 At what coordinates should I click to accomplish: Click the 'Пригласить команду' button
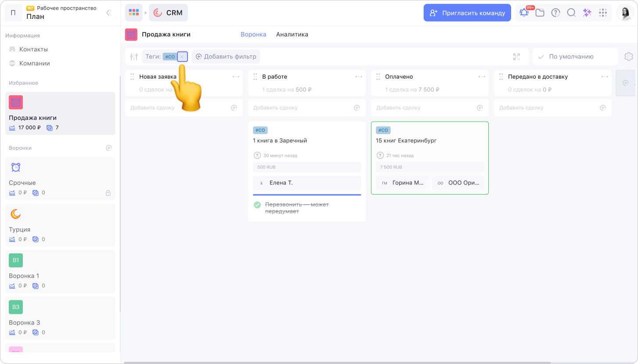467,13
